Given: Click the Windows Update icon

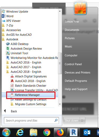Looking at the screenshot, I should (x=3, y=11).
